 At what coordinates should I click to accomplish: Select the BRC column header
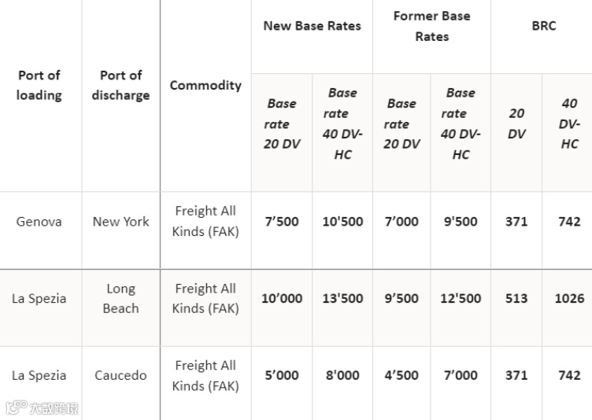coord(544,26)
